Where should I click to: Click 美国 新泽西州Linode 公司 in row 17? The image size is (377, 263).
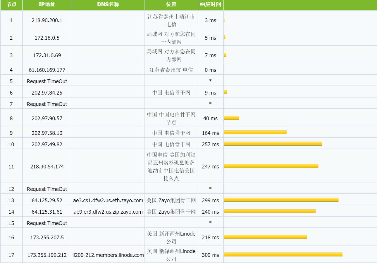pyautogui.click(x=171, y=255)
